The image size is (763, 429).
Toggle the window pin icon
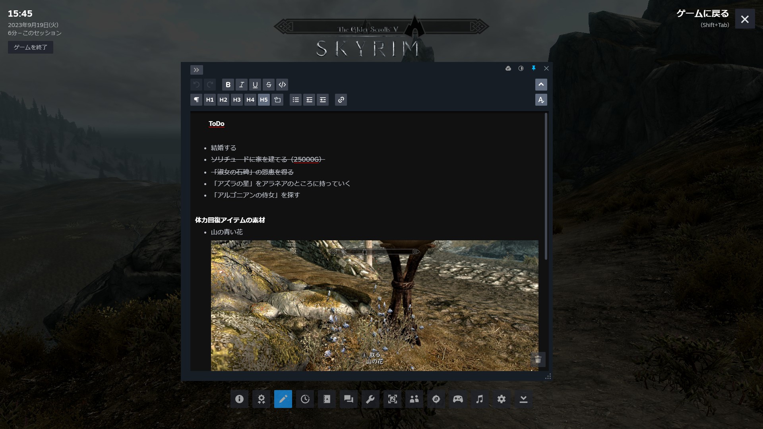tap(534, 68)
